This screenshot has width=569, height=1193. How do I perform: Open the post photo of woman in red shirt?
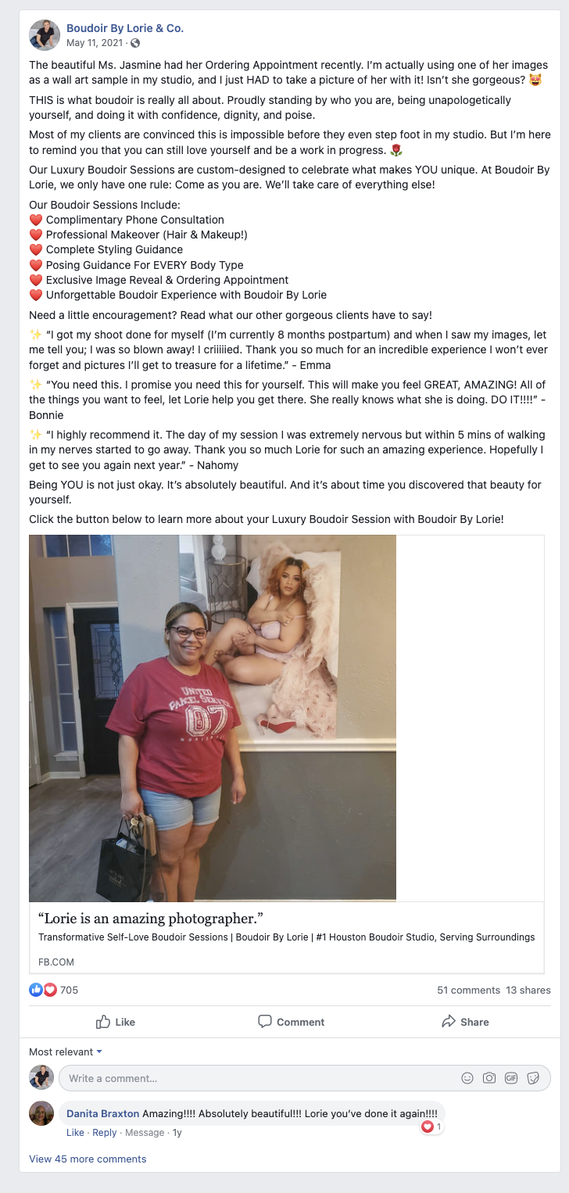[213, 718]
